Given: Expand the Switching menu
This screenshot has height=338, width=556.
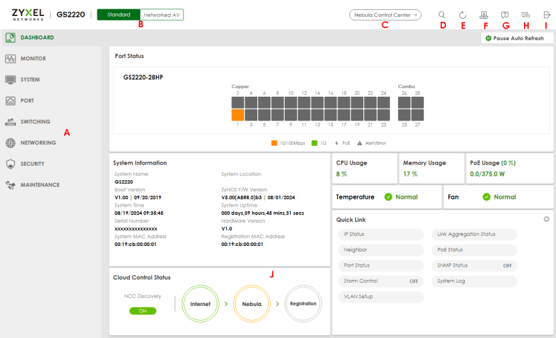Looking at the screenshot, I should point(35,122).
